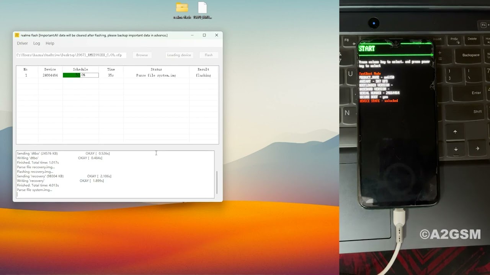Open the realme flash folder on desktop
Image resolution: width=490 pixels, height=275 pixels.
182,10
